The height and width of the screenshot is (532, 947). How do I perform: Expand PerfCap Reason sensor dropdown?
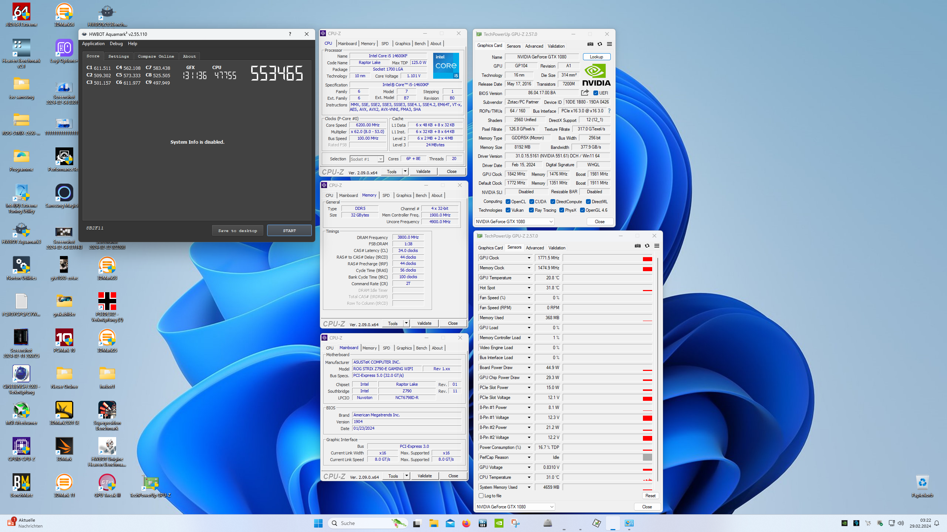(529, 457)
